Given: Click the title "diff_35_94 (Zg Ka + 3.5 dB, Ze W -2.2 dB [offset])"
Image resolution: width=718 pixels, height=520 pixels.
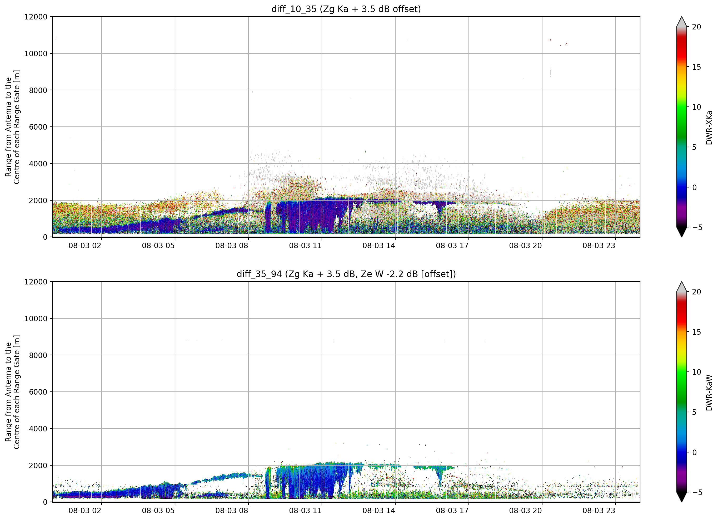Looking at the screenshot, I should [x=346, y=274].
